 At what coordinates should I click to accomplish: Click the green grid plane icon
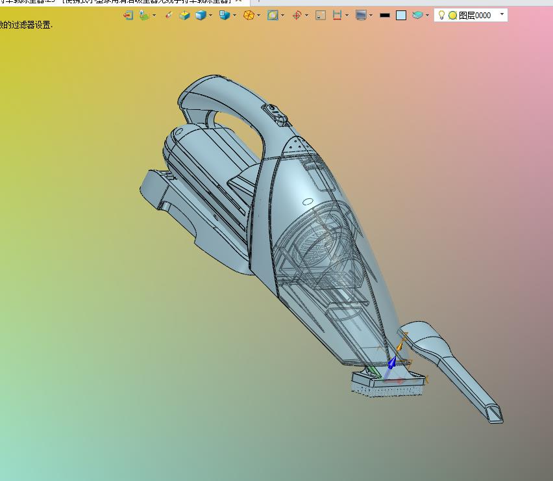[144, 15]
